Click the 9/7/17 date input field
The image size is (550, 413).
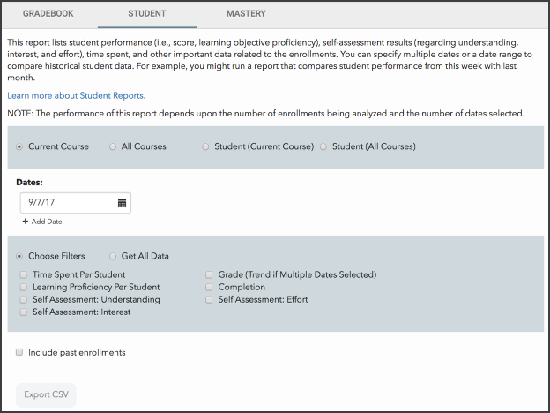pyautogui.click(x=76, y=203)
